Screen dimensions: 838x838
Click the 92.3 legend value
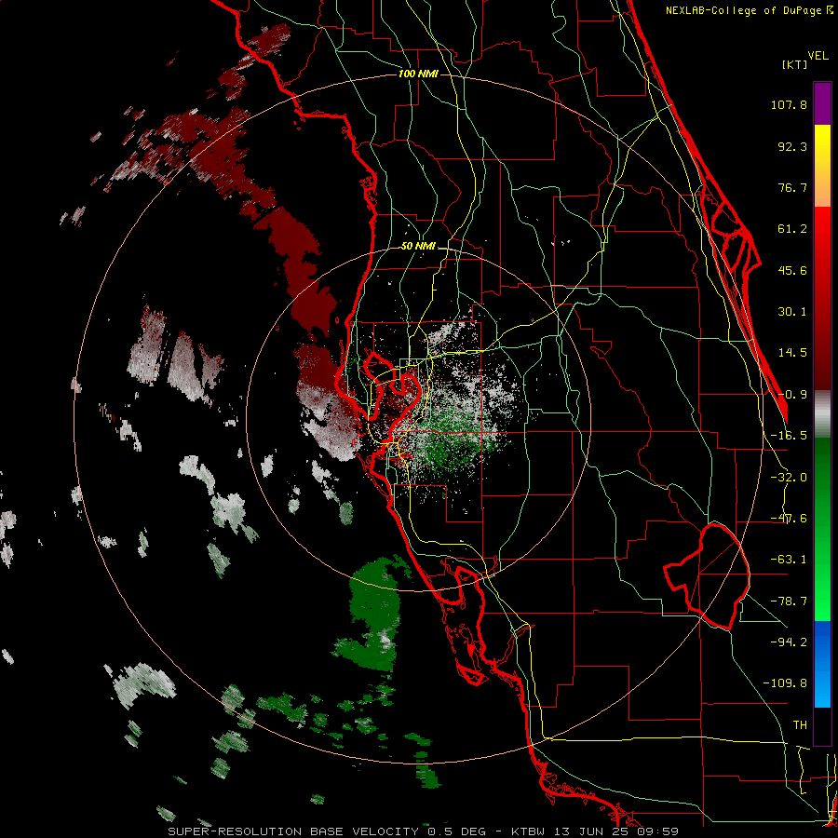[x=792, y=146]
